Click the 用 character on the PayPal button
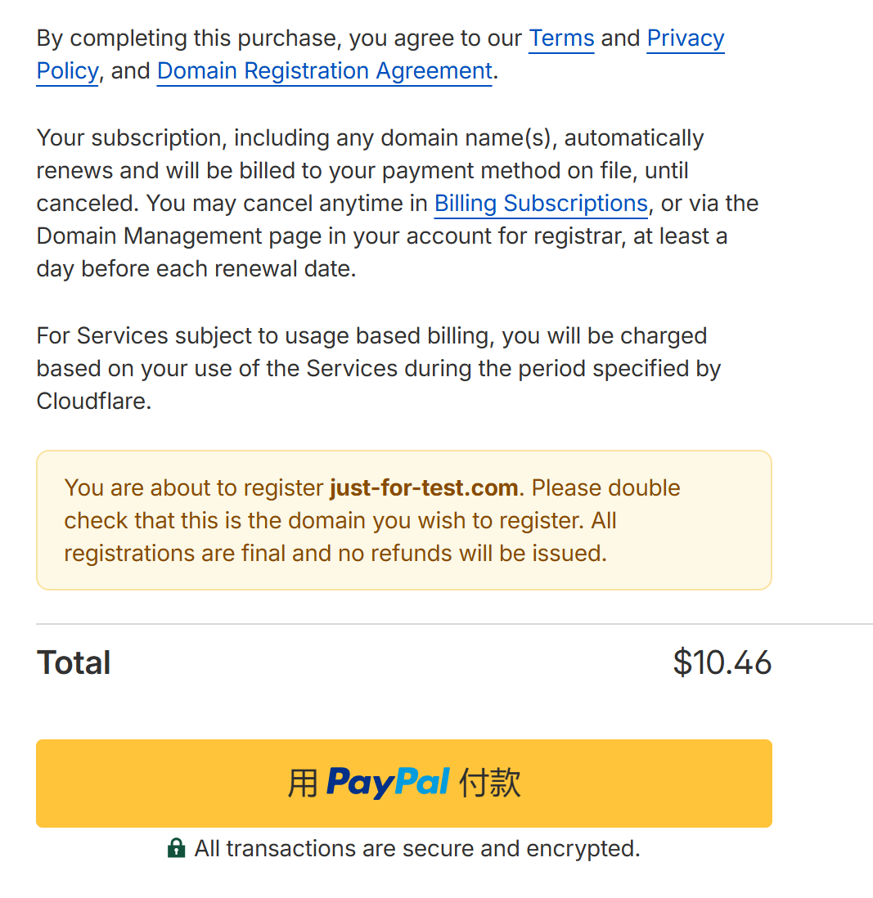 (x=303, y=783)
